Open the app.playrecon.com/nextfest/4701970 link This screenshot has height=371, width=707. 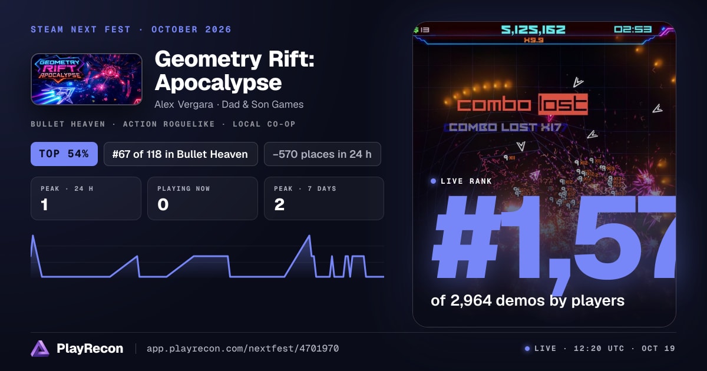tap(243, 349)
